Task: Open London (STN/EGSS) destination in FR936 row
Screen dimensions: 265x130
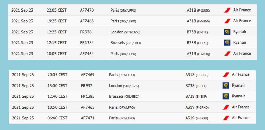Action: pyautogui.click(x=125, y=32)
